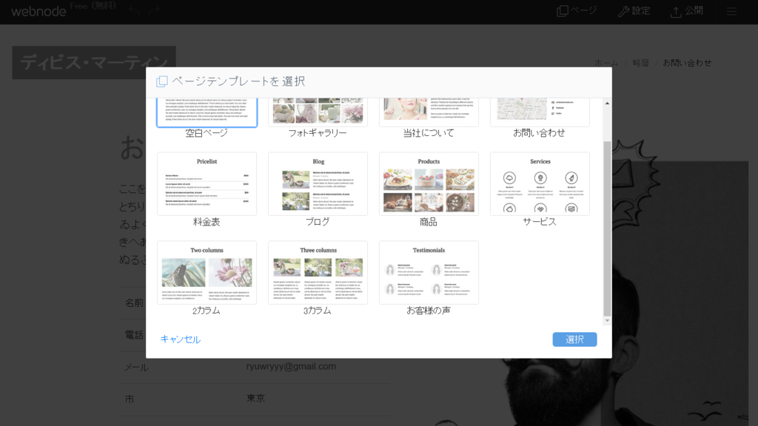Confirm with the 選択 button
Viewport: 758px width, 426px height.
(x=574, y=339)
